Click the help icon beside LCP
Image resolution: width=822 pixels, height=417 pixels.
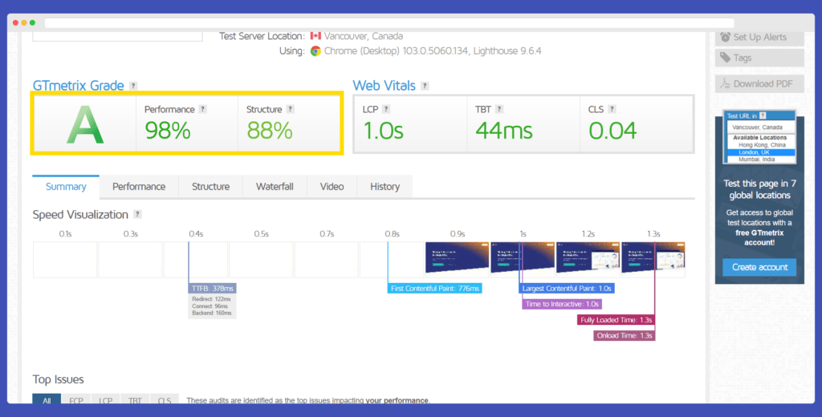[x=386, y=109]
